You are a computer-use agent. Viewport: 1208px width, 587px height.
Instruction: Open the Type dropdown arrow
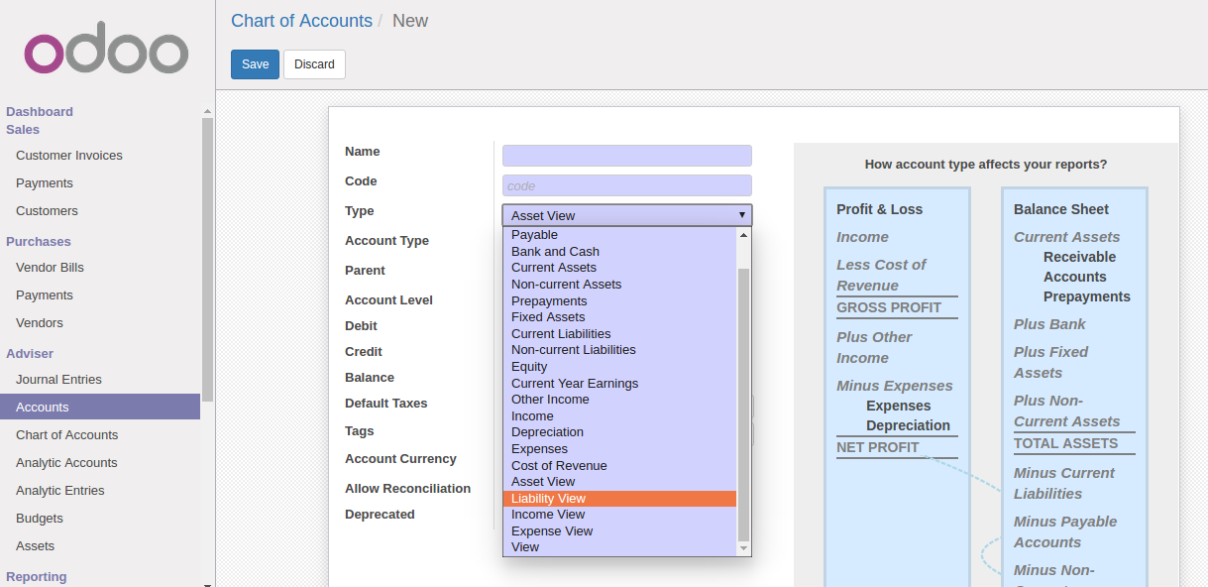click(x=741, y=215)
